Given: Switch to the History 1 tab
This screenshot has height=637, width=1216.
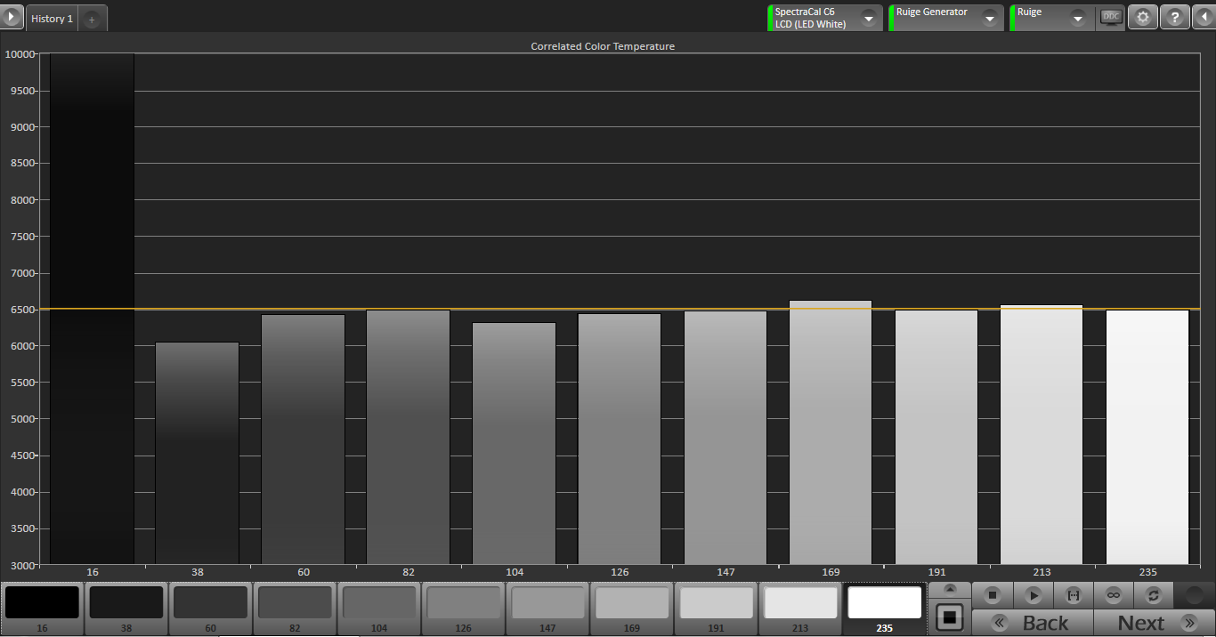Looking at the screenshot, I should point(53,19).
